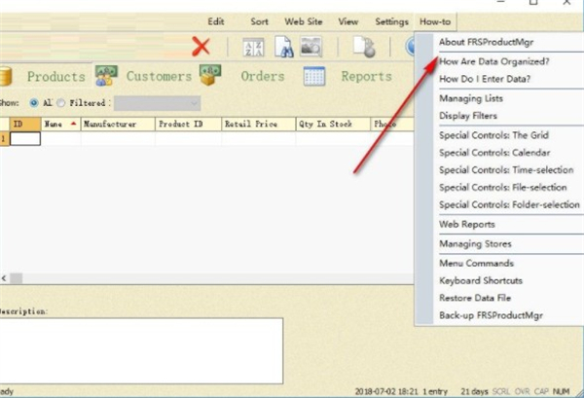Select the Filtered radio button
Image resolution: width=584 pixels, height=398 pixels.
click(60, 102)
